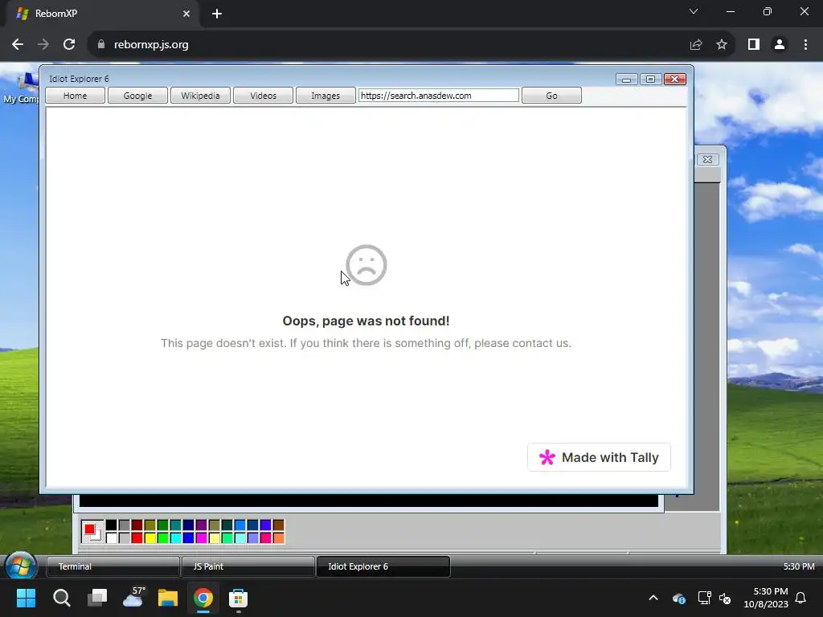Choose the bright red palette color
The height and width of the screenshot is (617, 823).
pos(137,537)
